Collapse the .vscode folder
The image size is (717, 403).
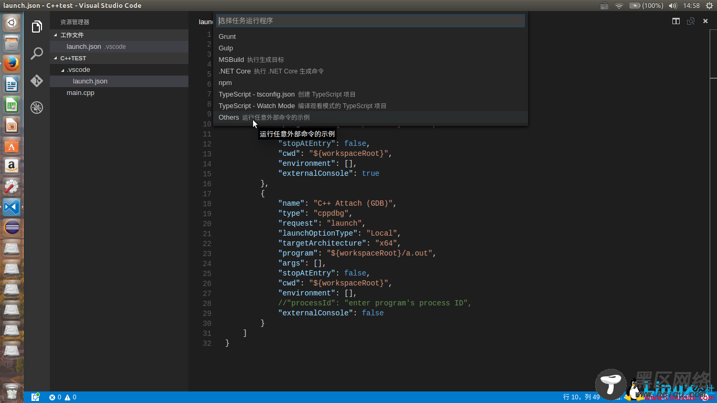[x=119, y=70]
